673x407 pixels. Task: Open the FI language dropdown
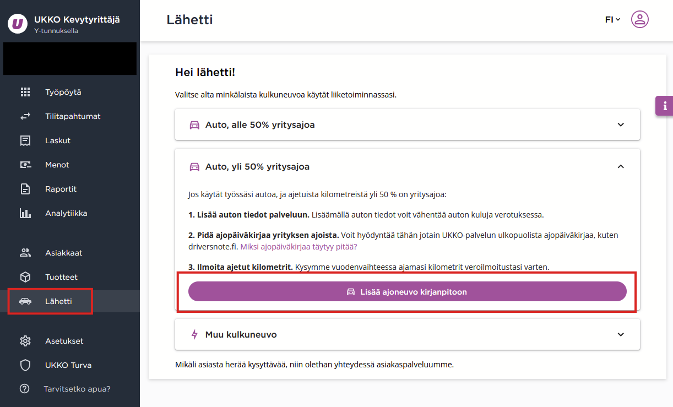(612, 19)
